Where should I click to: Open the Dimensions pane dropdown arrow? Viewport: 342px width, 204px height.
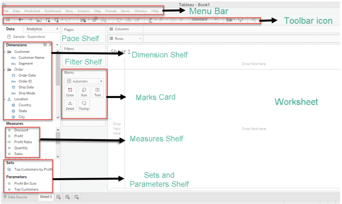pos(57,45)
